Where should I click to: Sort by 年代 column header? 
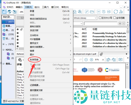(x=84, y=29)
